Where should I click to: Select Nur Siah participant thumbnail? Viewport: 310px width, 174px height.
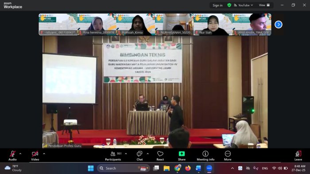213,24
